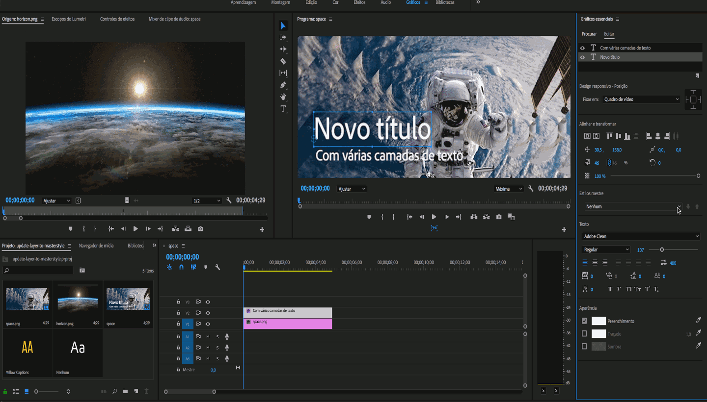Click the font size slider handle
707x402 pixels.
pos(662,250)
